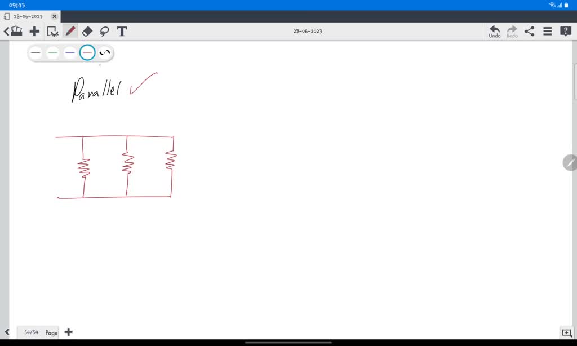The image size is (577, 346).
Task: Open the hamburger menu
Action: pos(547,32)
